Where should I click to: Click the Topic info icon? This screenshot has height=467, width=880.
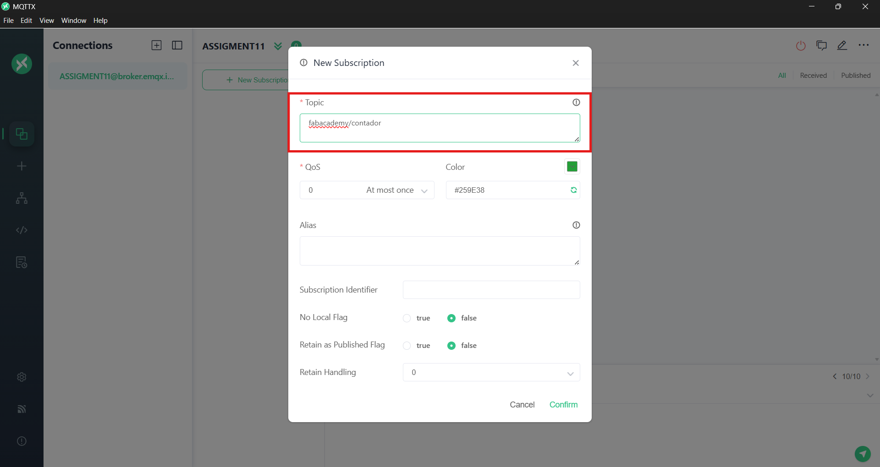point(576,103)
